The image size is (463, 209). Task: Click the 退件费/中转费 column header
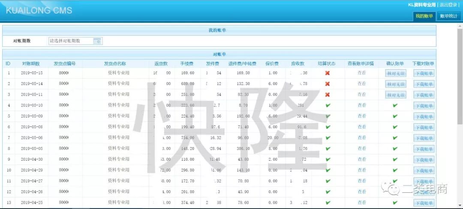[242, 63]
